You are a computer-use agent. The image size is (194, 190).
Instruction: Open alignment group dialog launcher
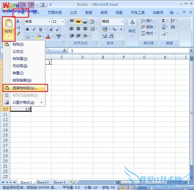click(97, 42)
